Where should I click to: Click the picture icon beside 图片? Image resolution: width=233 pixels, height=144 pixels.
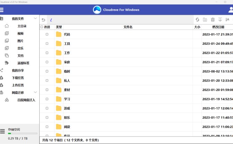7,41
